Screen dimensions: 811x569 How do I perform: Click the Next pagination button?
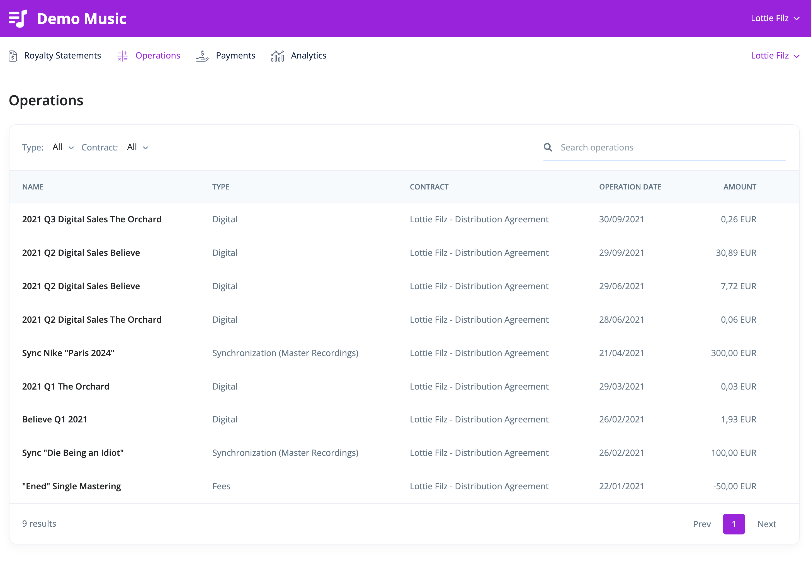pyautogui.click(x=767, y=524)
